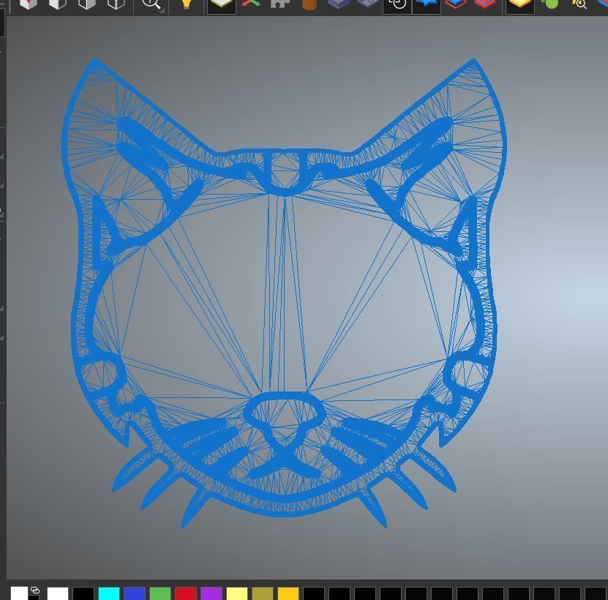Pick the olive gold color swatch
This screenshot has width=608, height=600.
[263, 593]
